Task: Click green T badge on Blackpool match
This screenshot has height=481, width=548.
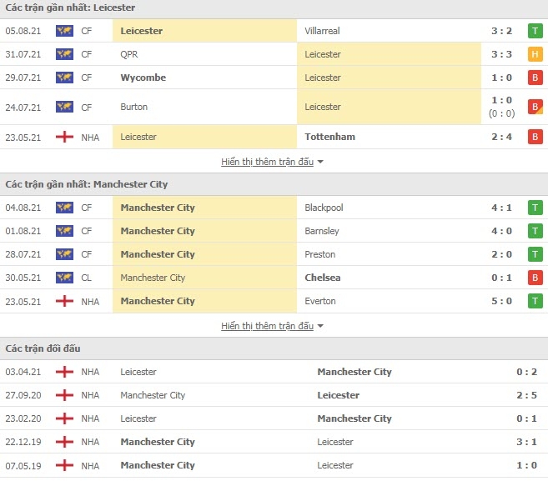Action: pos(535,208)
